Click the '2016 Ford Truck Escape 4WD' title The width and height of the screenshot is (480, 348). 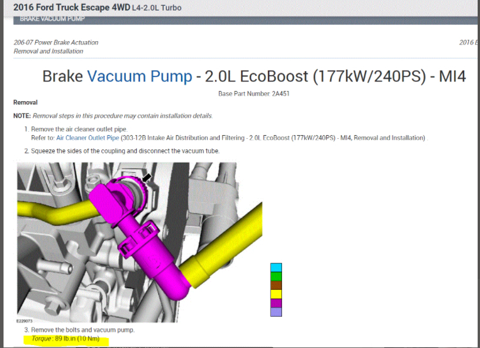click(72, 8)
